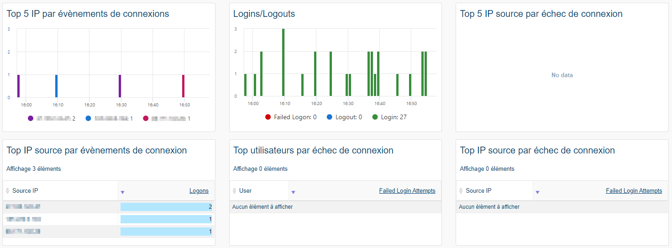Toggle the purple IP series in the legend
The height and width of the screenshot is (248, 672).
[31, 119]
